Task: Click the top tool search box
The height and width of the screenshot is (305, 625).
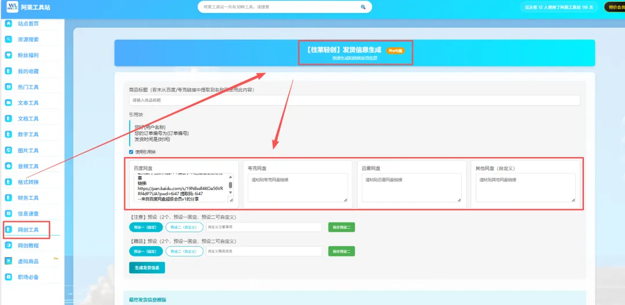Action: coord(285,7)
